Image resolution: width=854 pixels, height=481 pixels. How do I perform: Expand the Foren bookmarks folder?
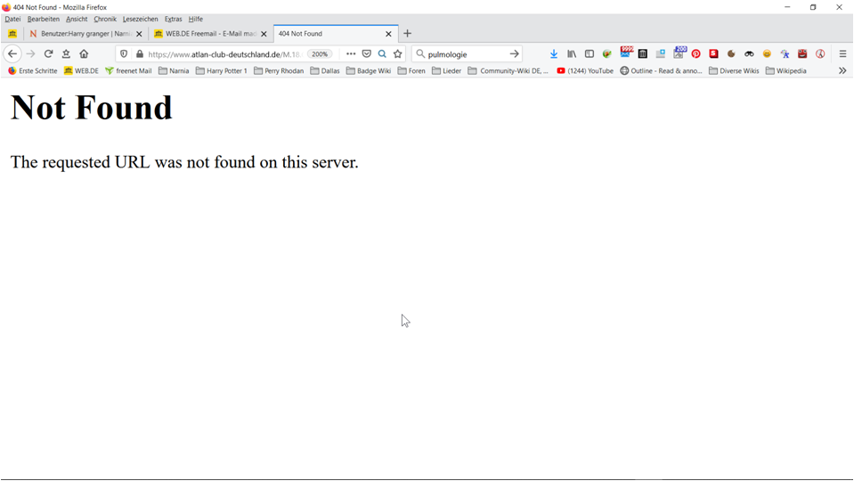point(411,71)
